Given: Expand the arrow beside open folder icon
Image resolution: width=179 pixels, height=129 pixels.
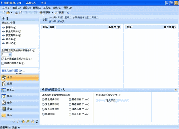Looking at the screenshot, I should [x=11, y=12].
